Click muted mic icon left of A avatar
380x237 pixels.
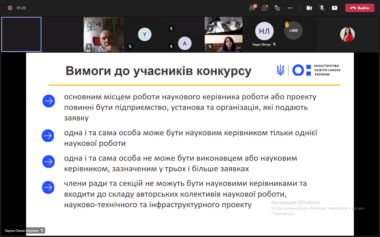tap(171, 47)
